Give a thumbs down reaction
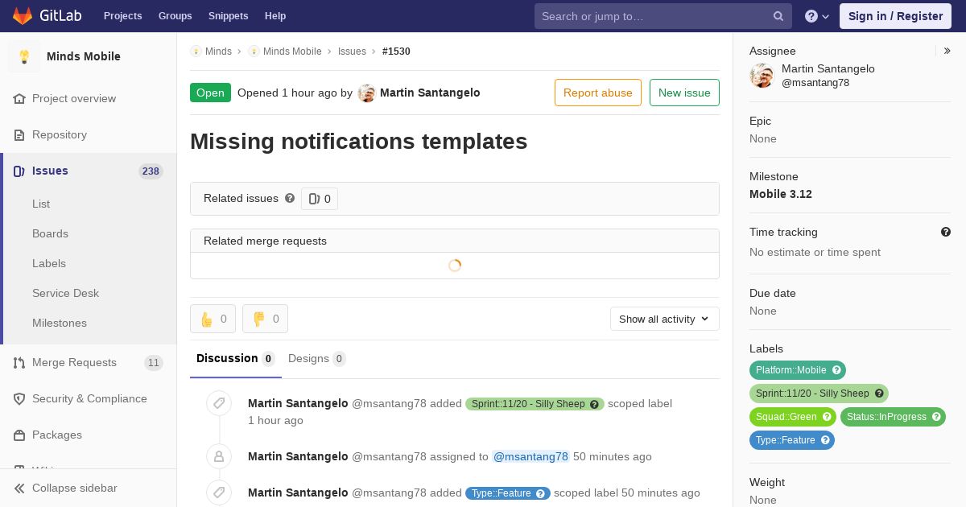The width and height of the screenshot is (966, 507). pyautogui.click(x=265, y=319)
